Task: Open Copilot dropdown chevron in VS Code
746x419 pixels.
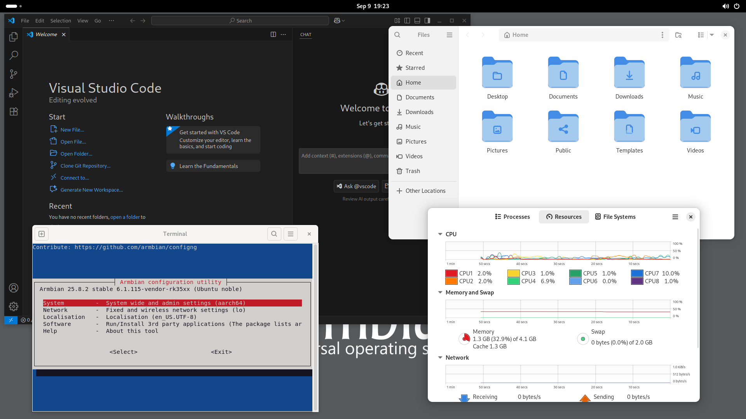Action: click(x=343, y=21)
